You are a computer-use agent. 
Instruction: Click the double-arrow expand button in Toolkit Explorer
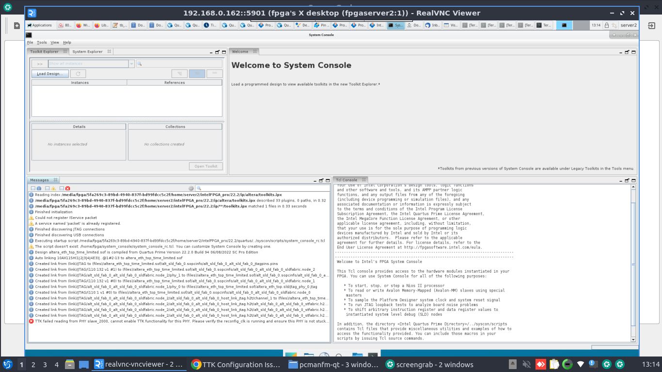40,63
